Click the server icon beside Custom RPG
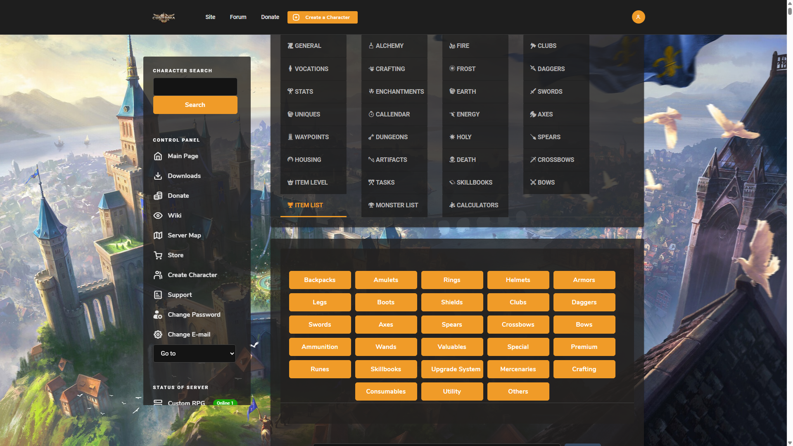Viewport: 793px width, 446px height. pyautogui.click(x=158, y=402)
